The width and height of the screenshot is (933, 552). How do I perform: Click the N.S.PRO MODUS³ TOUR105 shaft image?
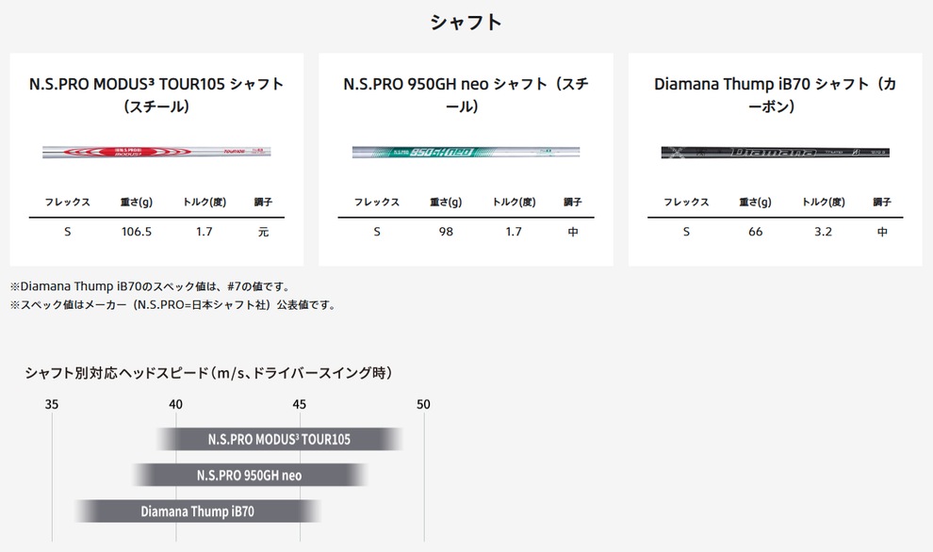click(156, 150)
